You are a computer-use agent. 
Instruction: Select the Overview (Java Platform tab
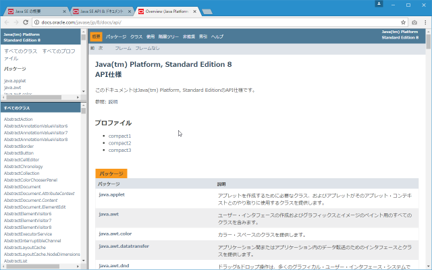[167, 11]
